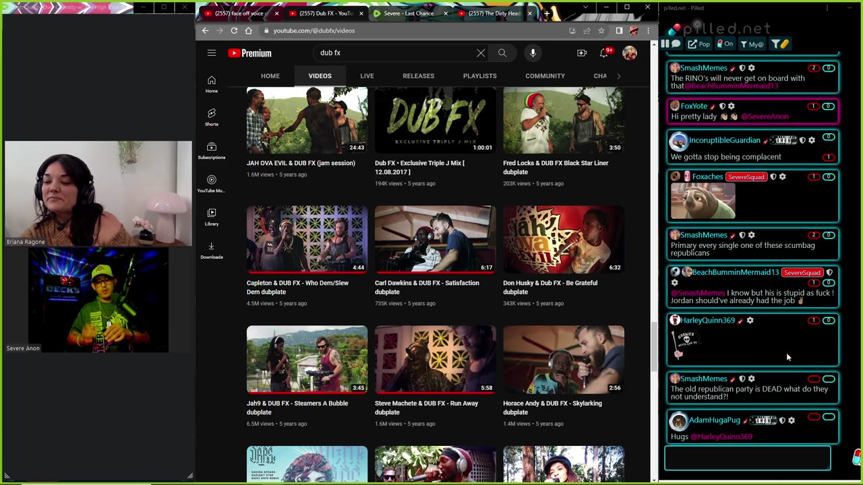The width and height of the screenshot is (863, 485).
Task: Open SmashMemes profile on the RINO message
Action: 703,68
